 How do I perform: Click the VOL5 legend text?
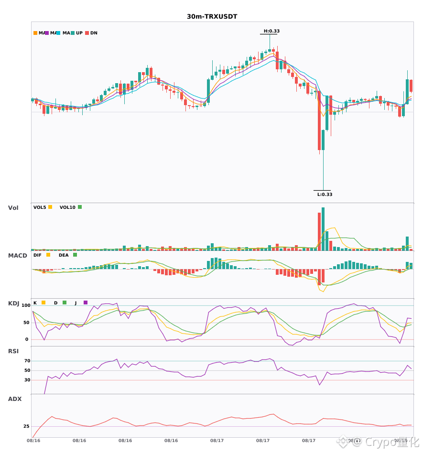click(40, 207)
